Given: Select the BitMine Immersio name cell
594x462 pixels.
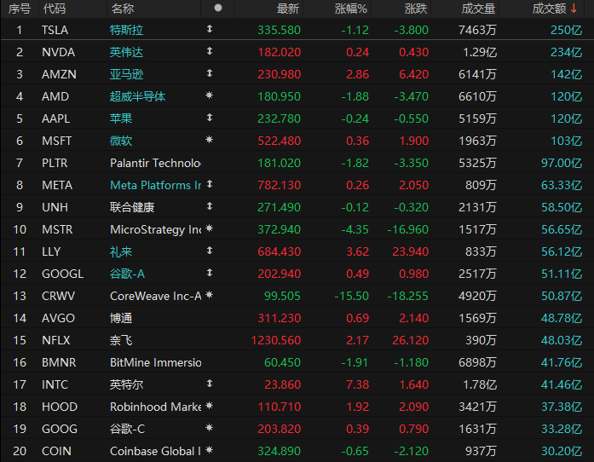Looking at the screenshot, I should pyautogui.click(x=155, y=363).
